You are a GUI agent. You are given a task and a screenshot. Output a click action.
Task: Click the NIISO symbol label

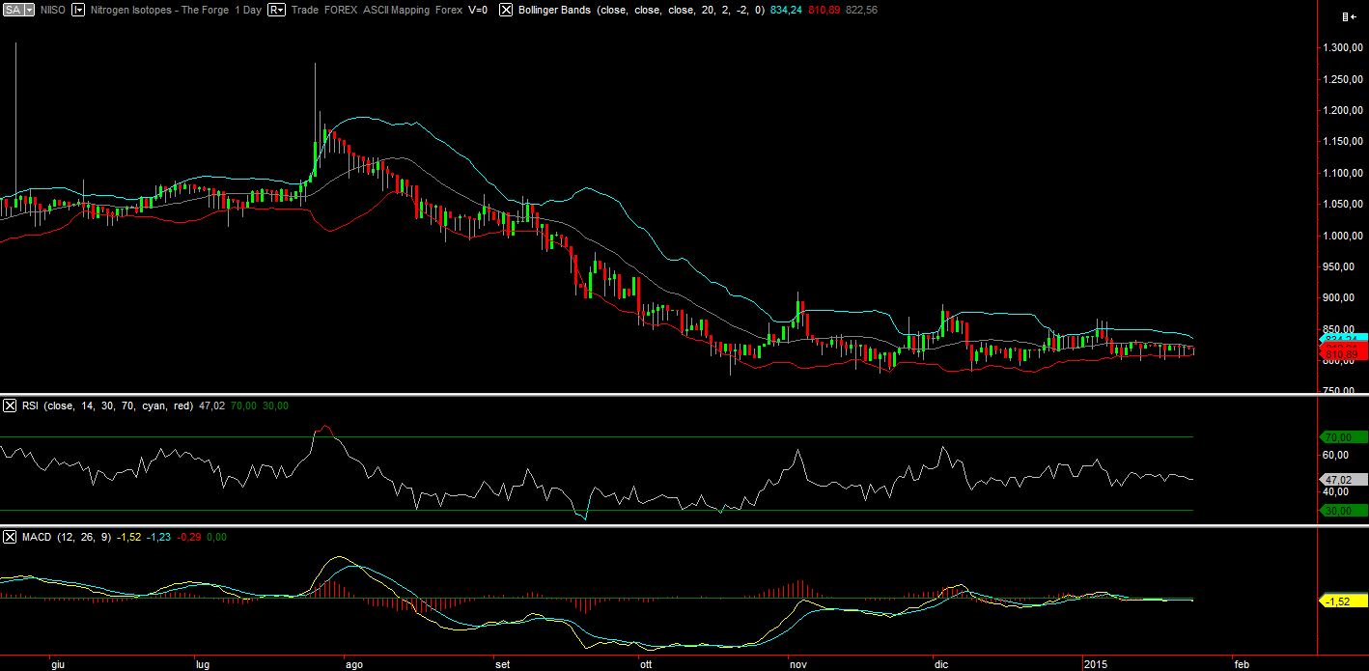52,10
